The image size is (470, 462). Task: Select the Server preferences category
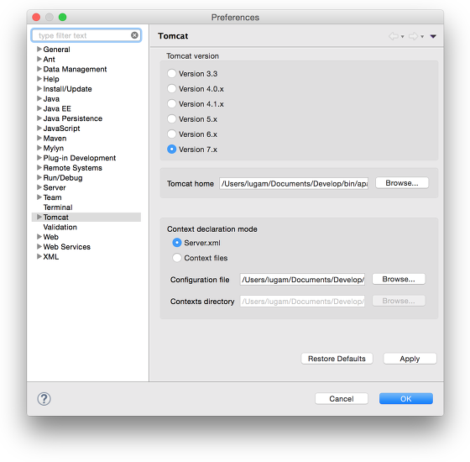point(55,187)
